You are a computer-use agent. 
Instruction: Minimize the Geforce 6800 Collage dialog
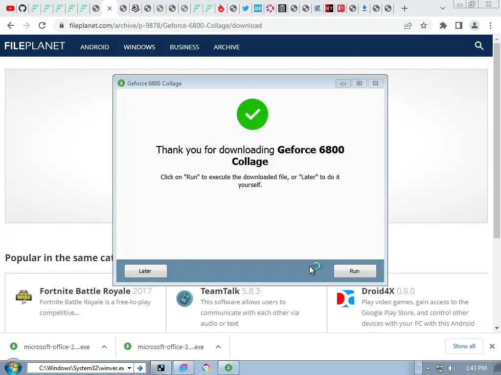[343, 83]
